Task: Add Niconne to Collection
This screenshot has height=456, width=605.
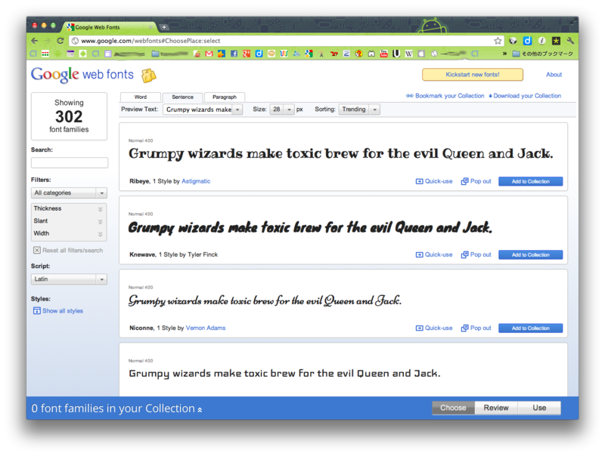Action: pos(531,328)
